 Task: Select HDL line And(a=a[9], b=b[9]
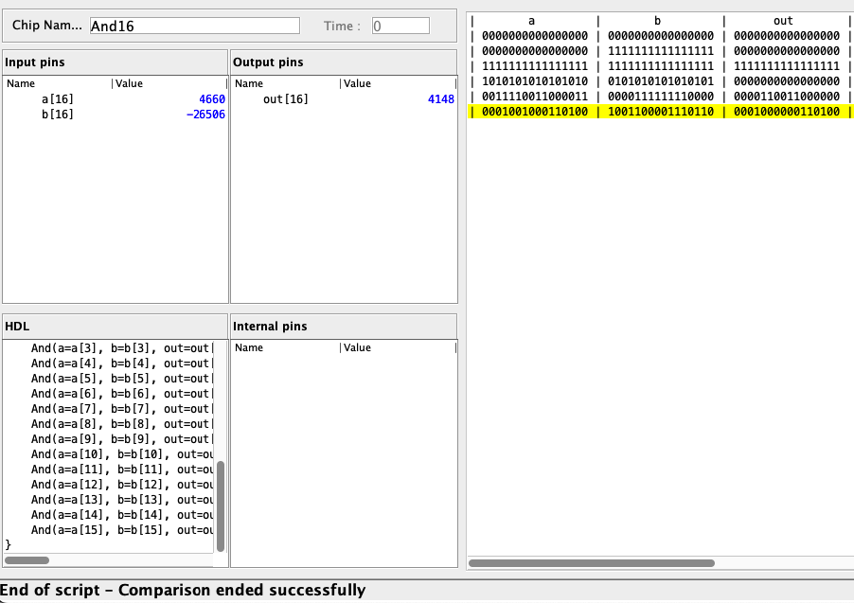tap(121, 439)
